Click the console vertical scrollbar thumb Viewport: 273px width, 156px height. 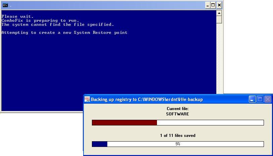click(219, 20)
